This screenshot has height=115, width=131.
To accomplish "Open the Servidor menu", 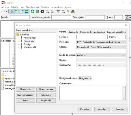I will pos(45,7).
